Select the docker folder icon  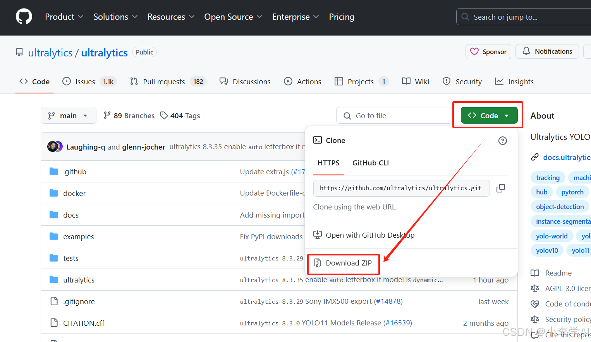(54, 193)
